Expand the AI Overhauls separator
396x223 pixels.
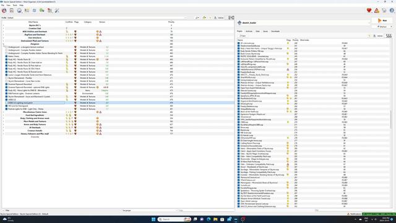click(3, 128)
